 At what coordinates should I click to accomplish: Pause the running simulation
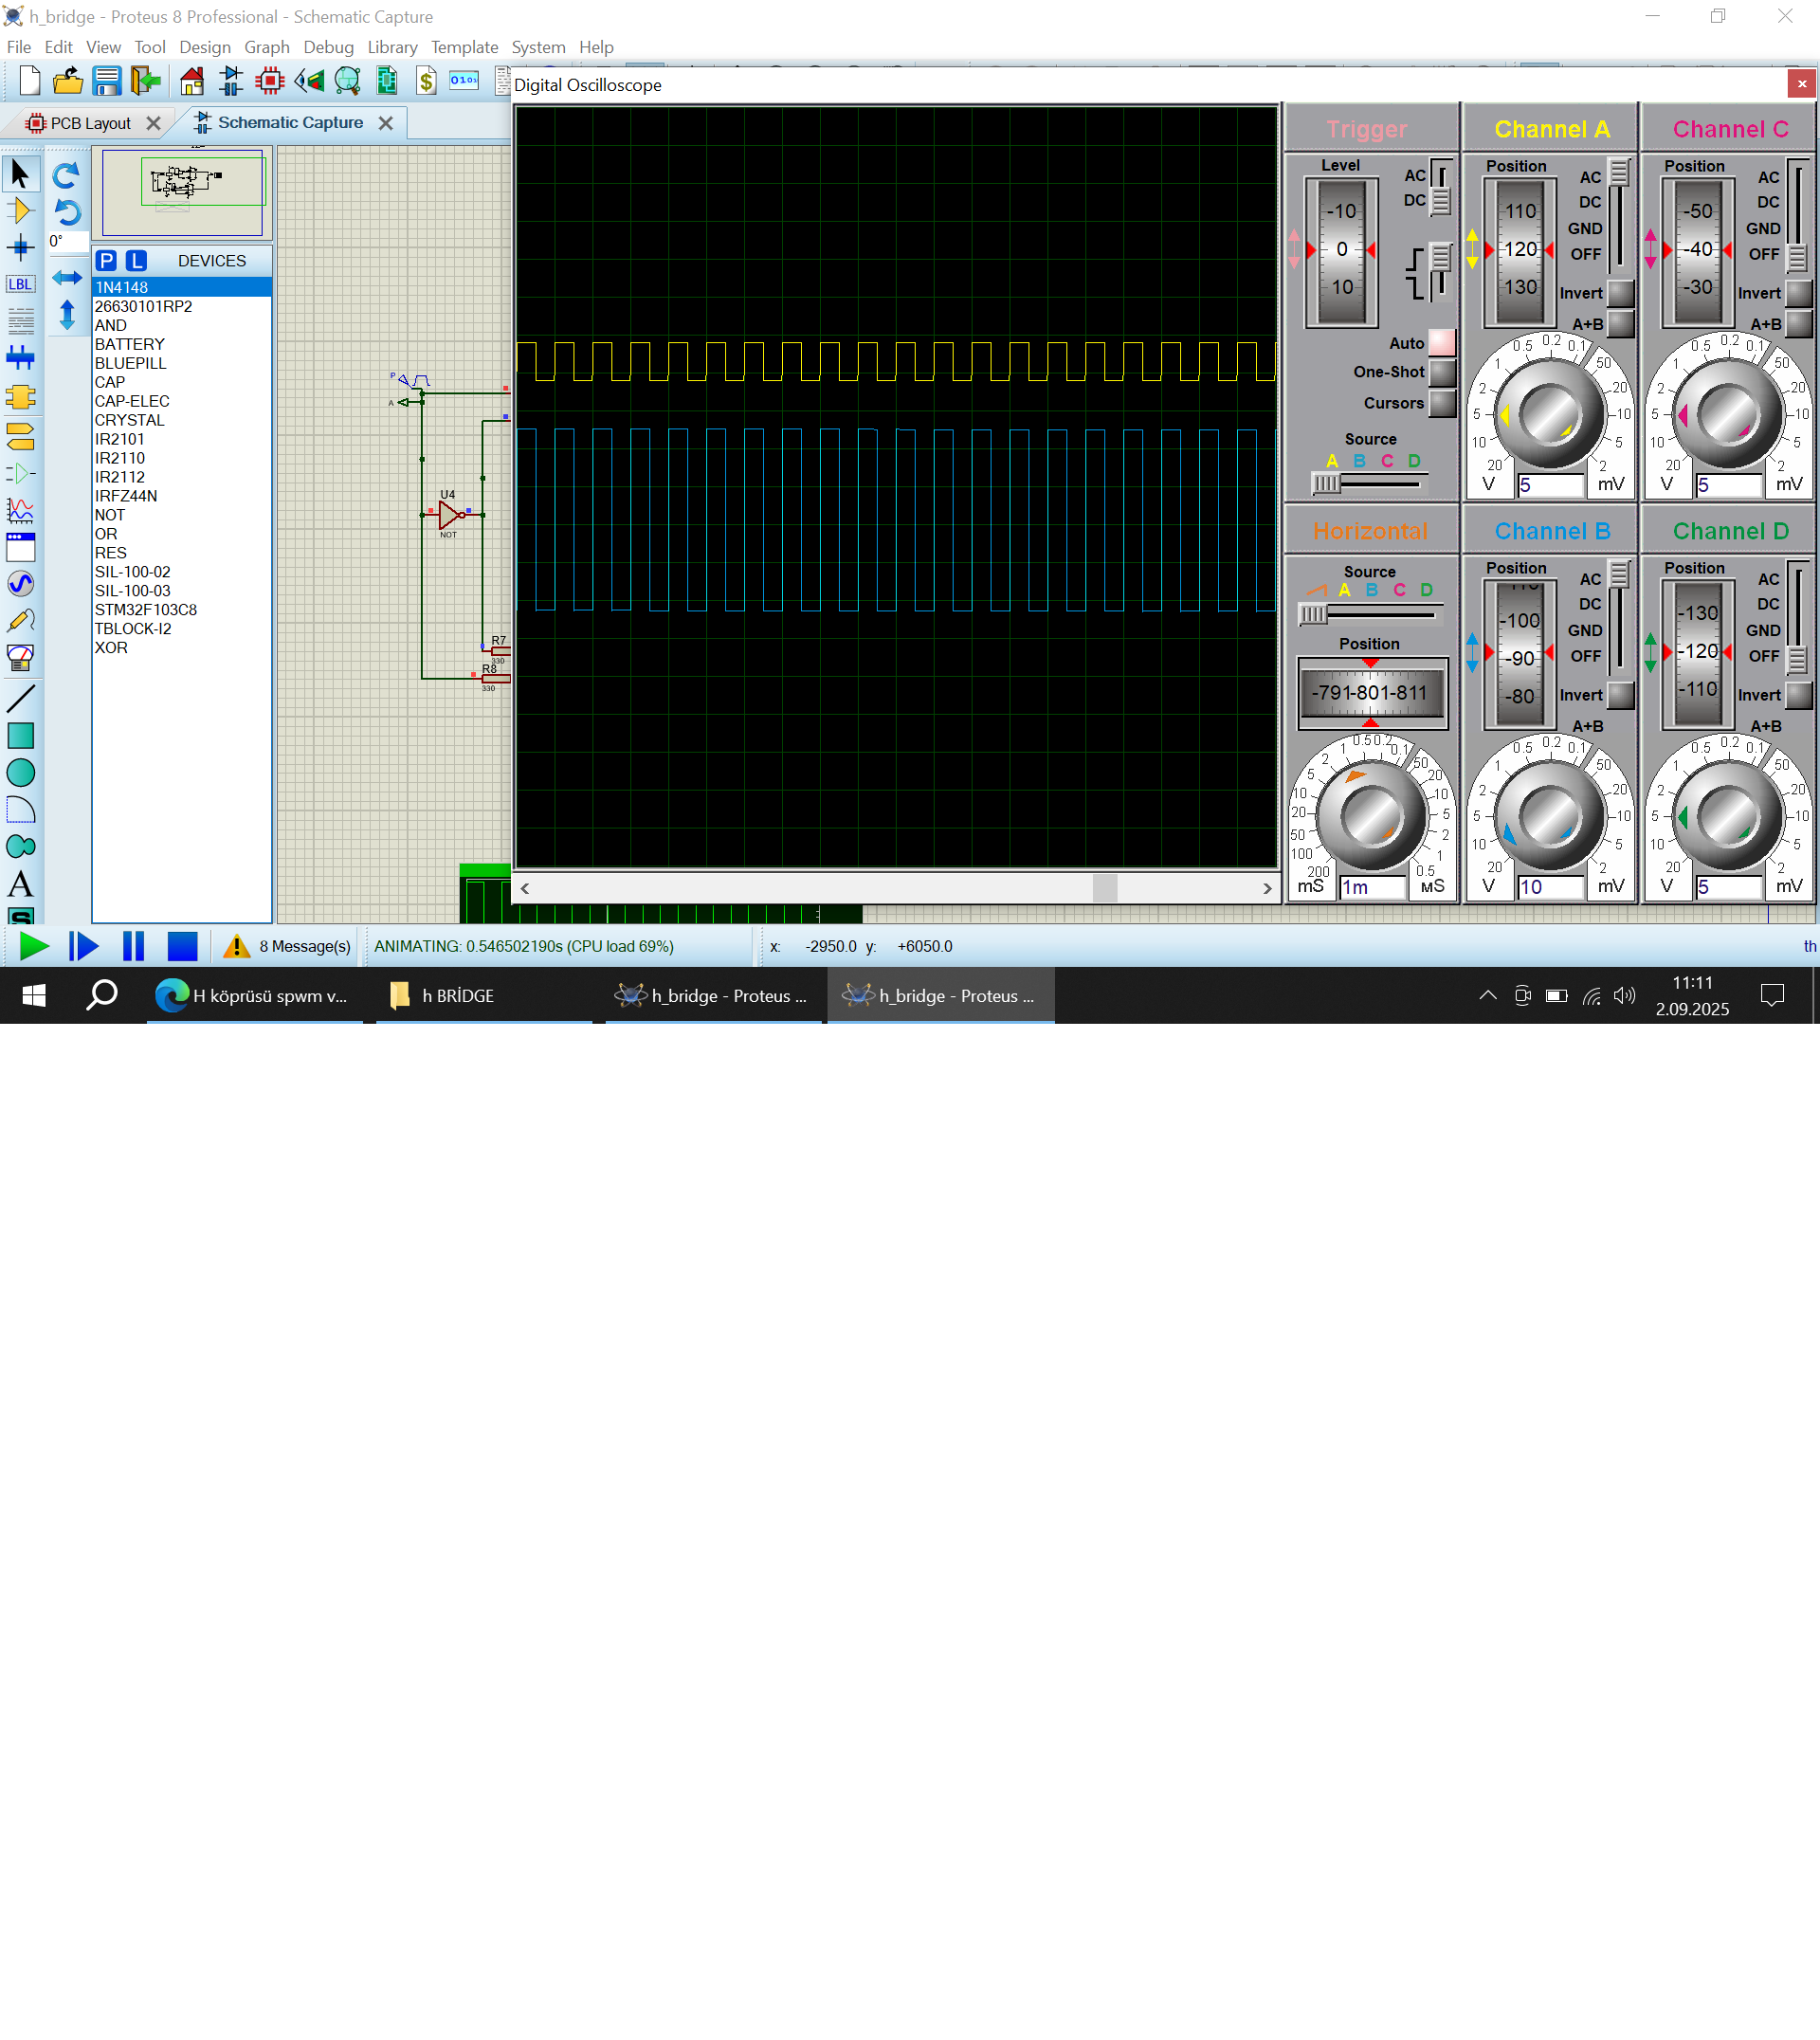[x=133, y=946]
